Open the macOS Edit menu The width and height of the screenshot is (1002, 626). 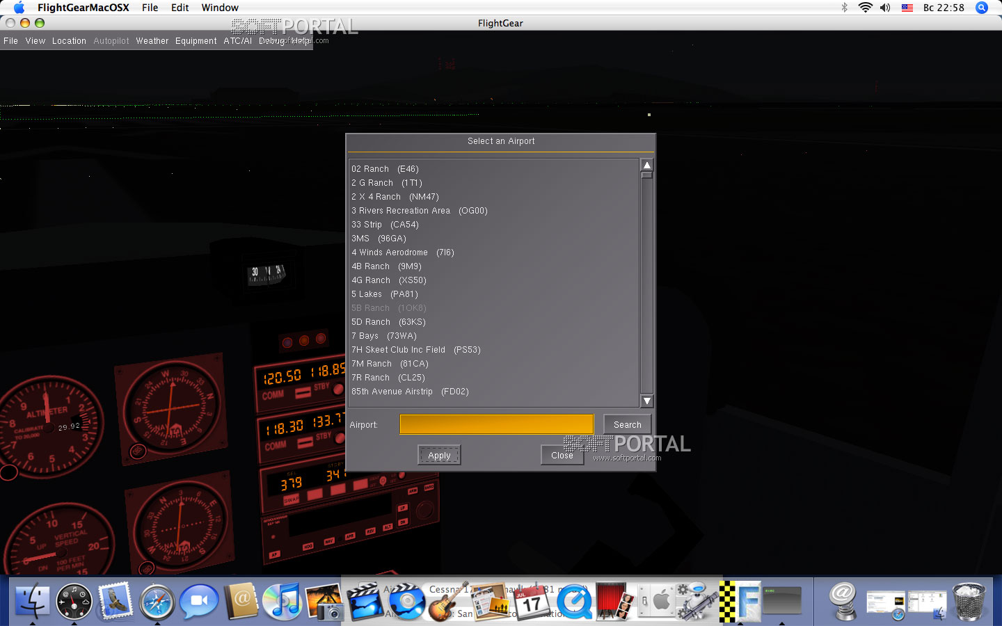(x=180, y=8)
